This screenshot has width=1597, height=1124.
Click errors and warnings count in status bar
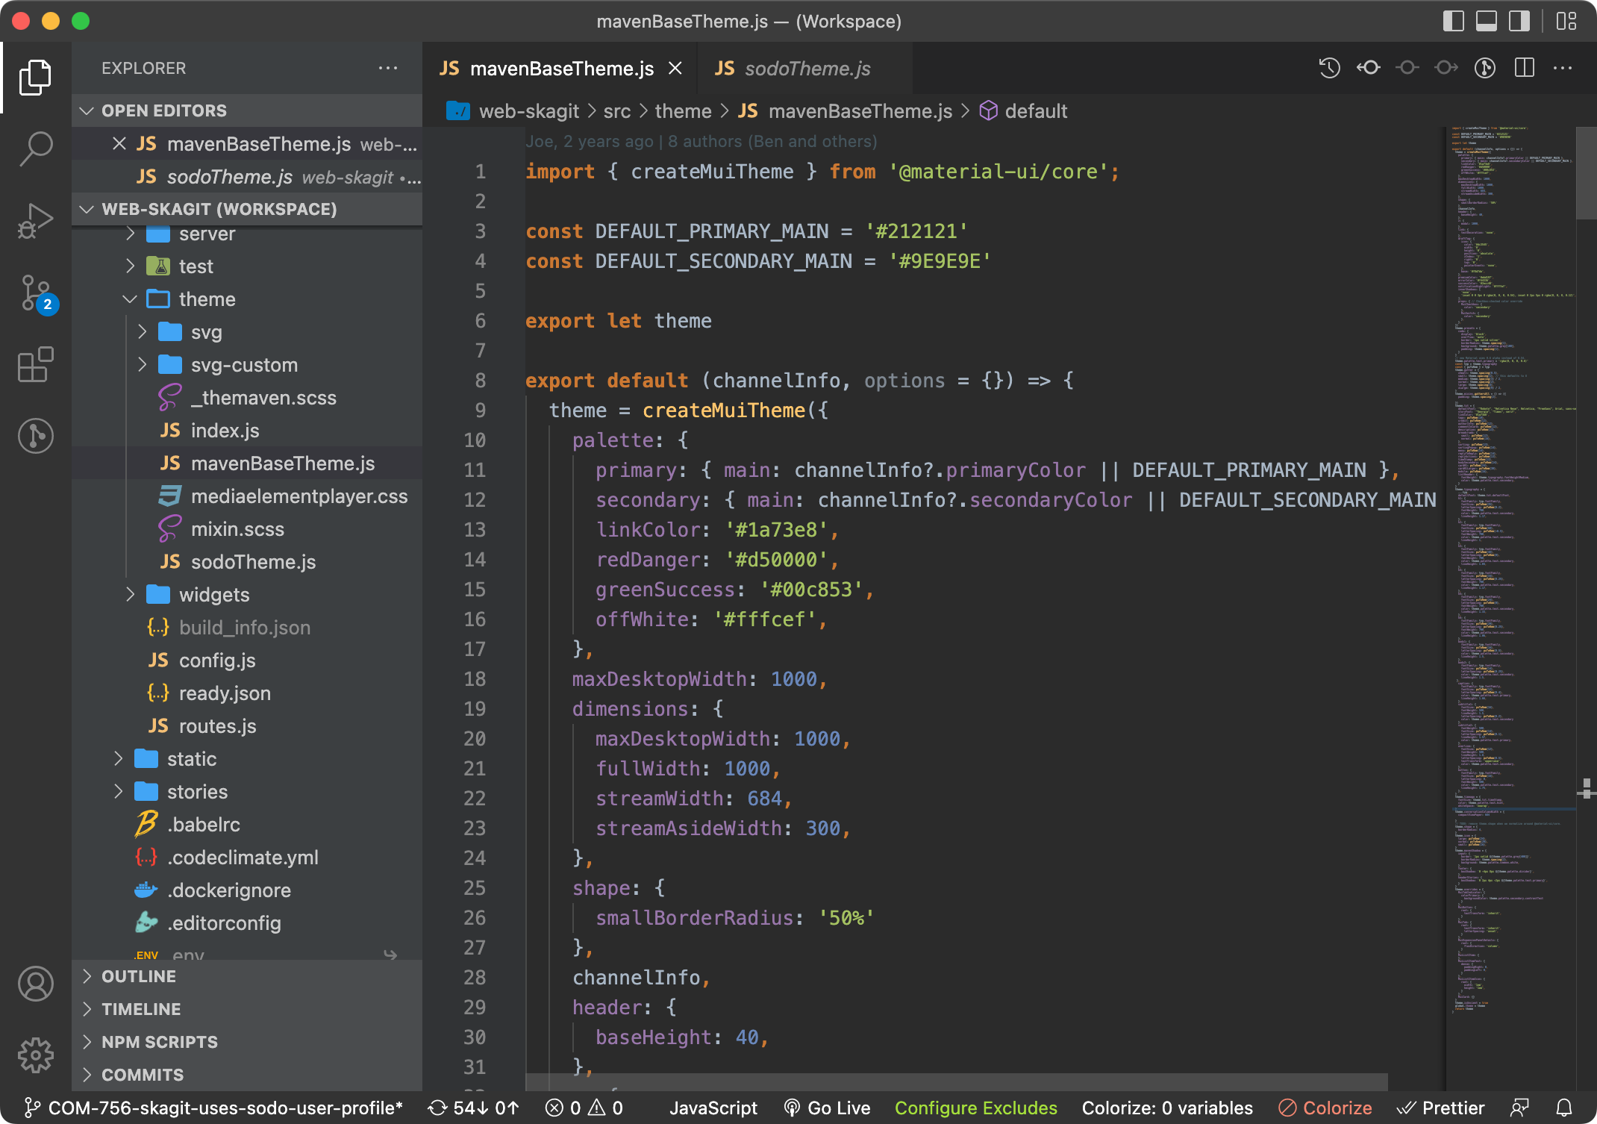[x=584, y=1108]
